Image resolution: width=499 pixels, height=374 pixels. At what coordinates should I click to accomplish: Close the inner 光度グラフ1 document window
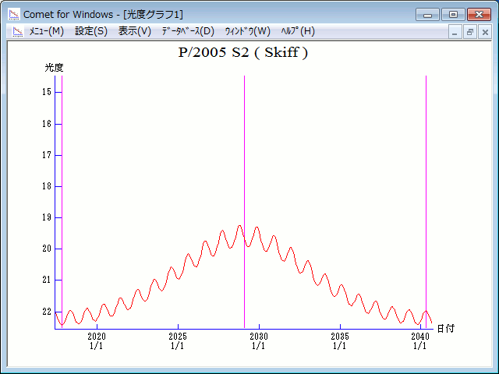(484, 32)
